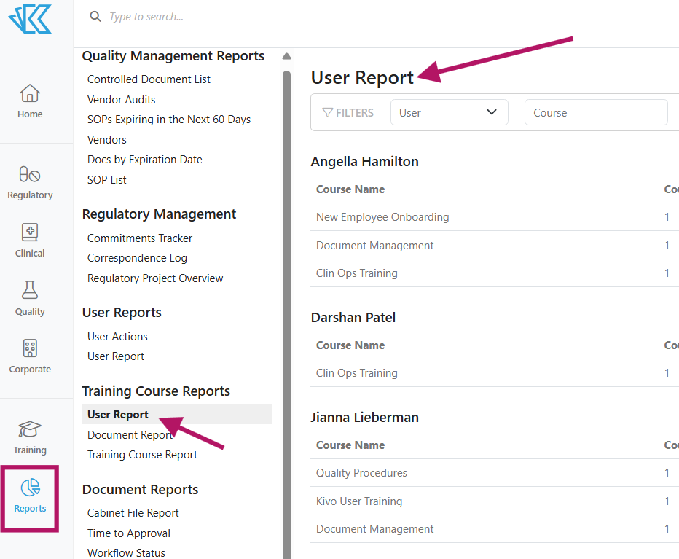This screenshot has width=679, height=559.
Task: Click the search magnifier icon
Action: [95, 16]
